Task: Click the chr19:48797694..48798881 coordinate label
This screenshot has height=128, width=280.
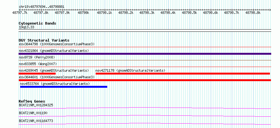Action: point(42,7)
